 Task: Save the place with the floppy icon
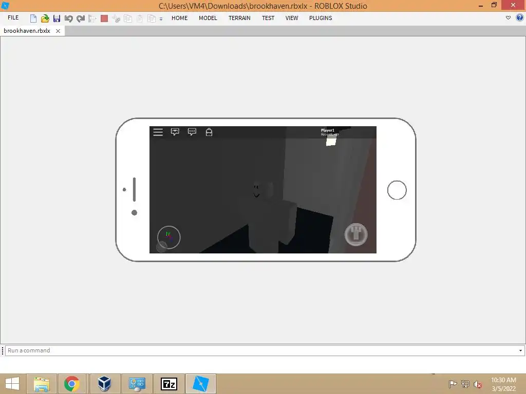pyautogui.click(x=57, y=18)
